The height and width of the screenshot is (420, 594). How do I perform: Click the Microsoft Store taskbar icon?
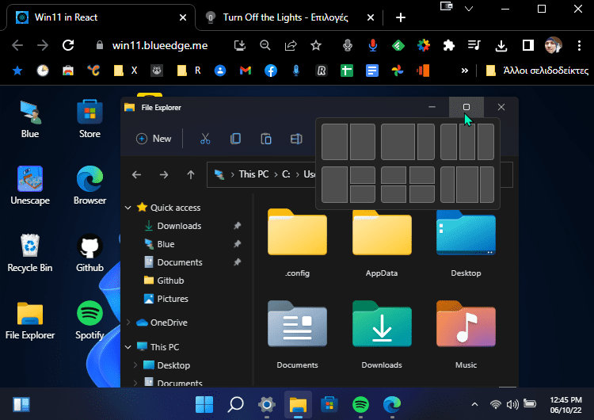329,404
